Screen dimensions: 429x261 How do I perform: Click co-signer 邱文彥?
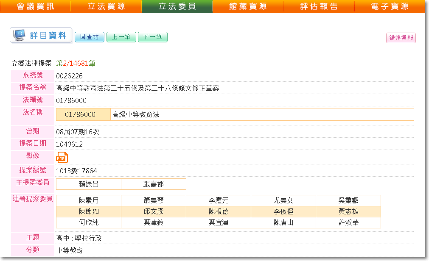[154, 212]
